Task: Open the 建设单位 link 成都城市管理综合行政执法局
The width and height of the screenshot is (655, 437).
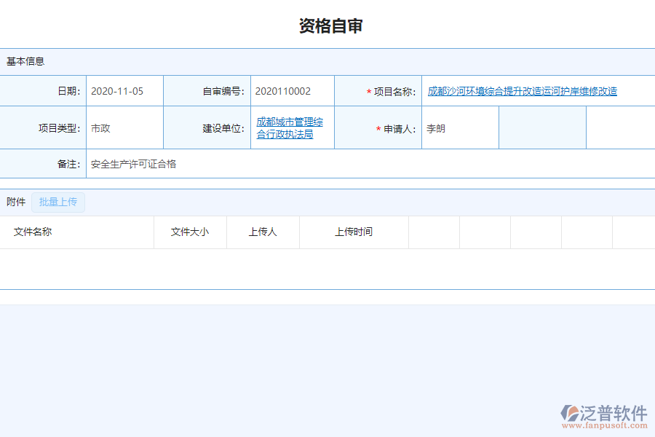Action: (290, 127)
